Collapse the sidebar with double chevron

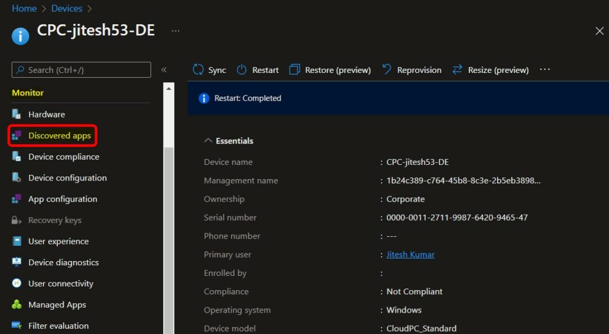point(164,70)
